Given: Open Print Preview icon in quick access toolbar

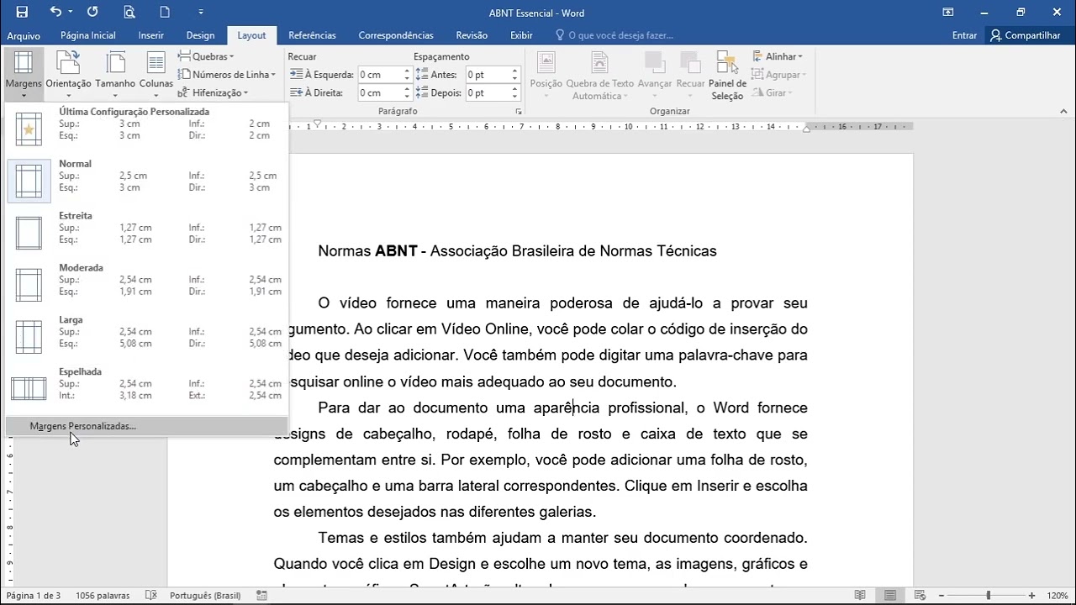Looking at the screenshot, I should 129,12.
